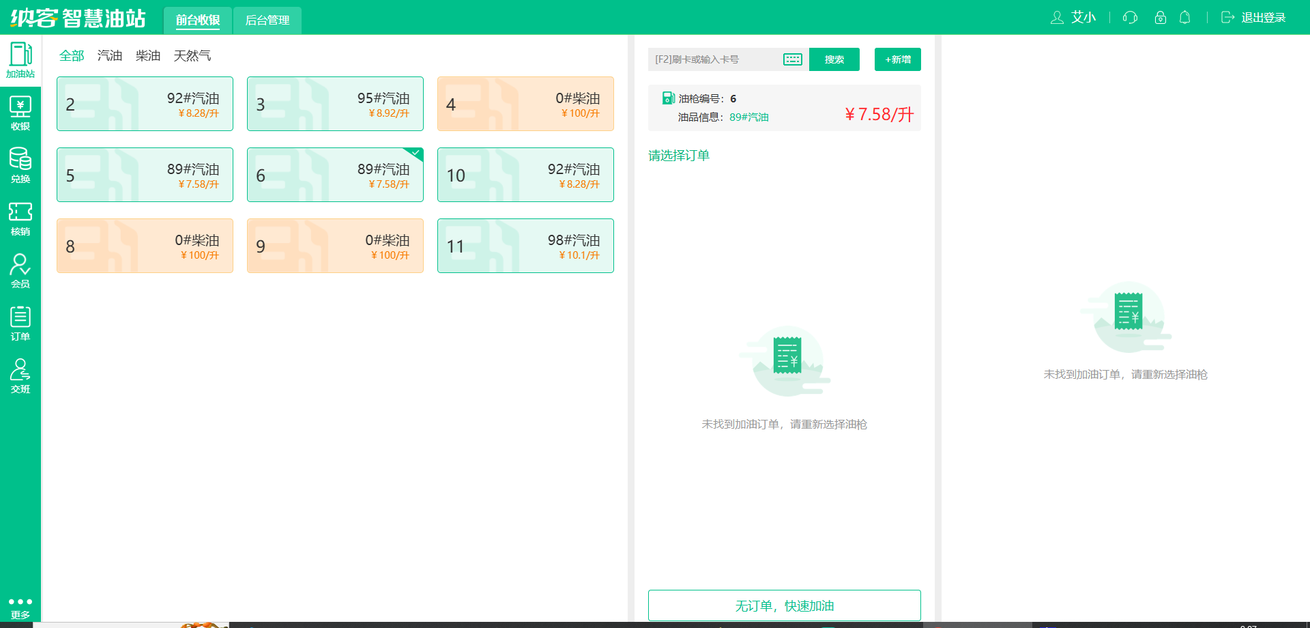Select fuel gun 8 diesel card
This screenshot has width=1310, height=628.
pos(145,246)
